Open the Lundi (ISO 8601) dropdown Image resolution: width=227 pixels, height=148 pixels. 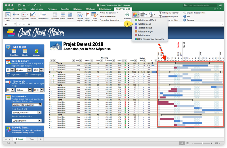[x=40, y=121]
